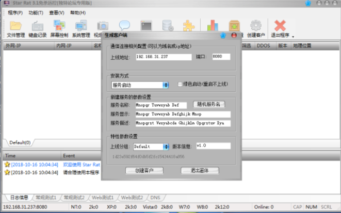Screen dimensions: 341x213
Task: Click the 地理位置 column header
Action: pyautogui.click(x=315, y=45)
